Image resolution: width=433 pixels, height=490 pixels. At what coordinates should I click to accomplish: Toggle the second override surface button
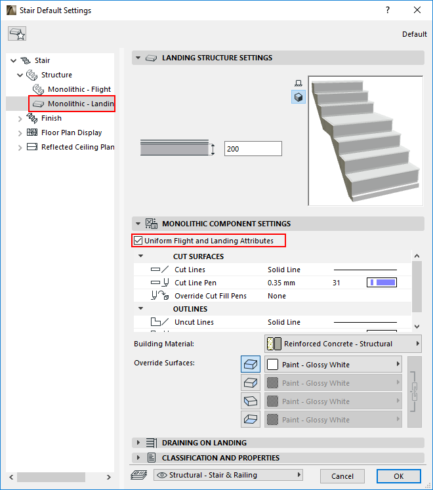[251, 383]
